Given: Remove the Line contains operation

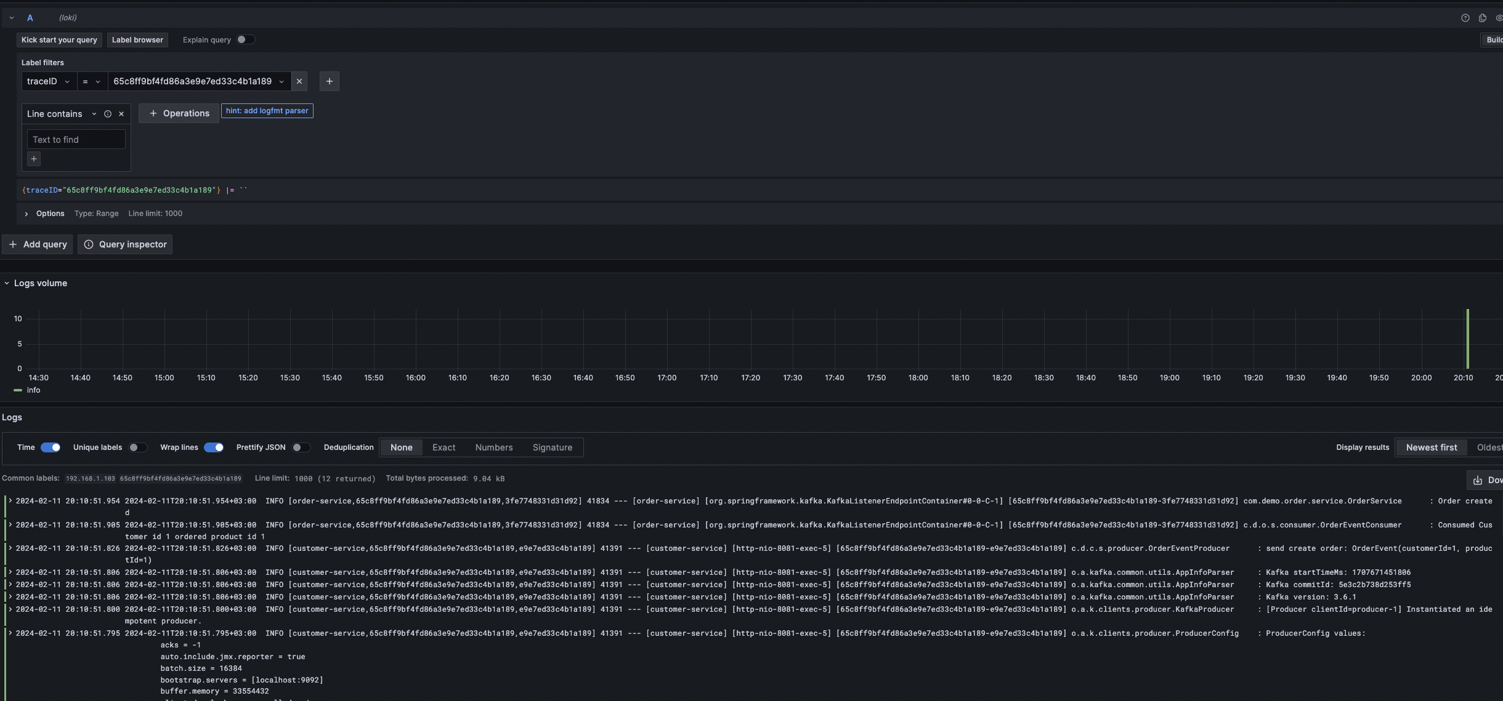Looking at the screenshot, I should click(121, 114).
